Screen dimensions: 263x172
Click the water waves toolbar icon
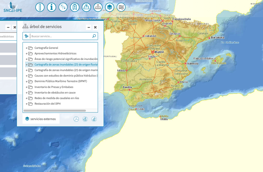121,7
